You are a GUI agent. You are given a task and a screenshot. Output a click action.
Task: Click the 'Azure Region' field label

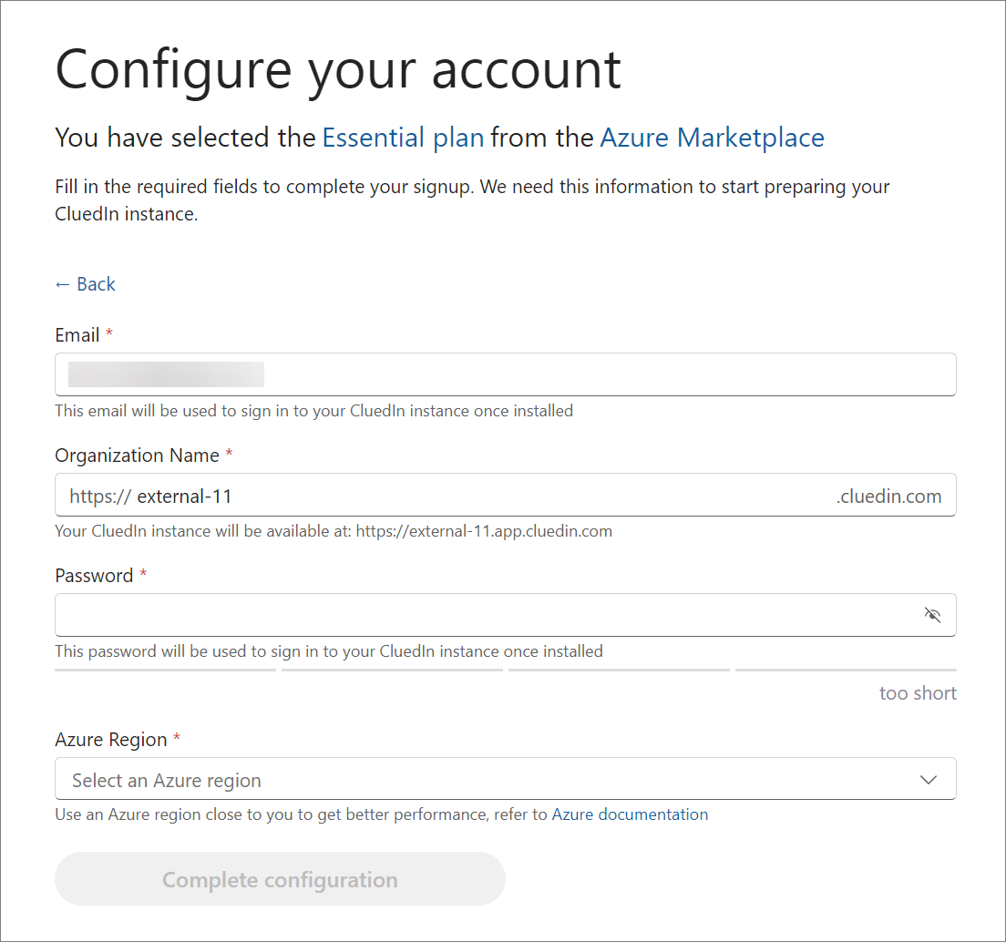pyautogui.click(x=111, y=740)
